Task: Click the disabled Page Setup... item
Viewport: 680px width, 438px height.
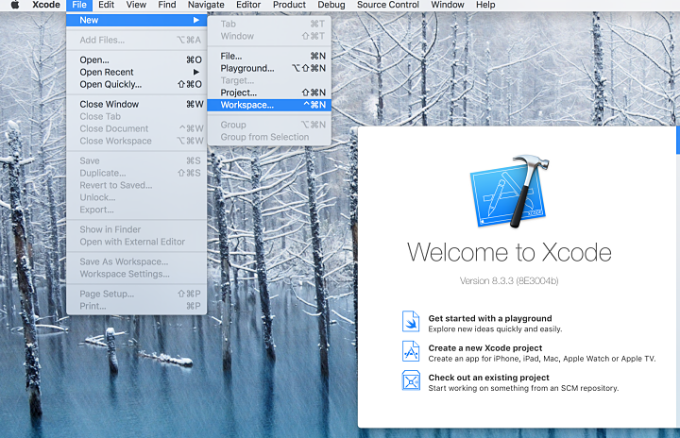Action: pos(137,294)
